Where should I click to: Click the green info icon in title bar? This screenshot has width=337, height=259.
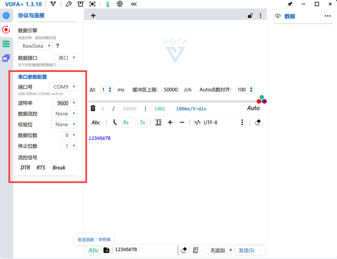pos(108,4)
